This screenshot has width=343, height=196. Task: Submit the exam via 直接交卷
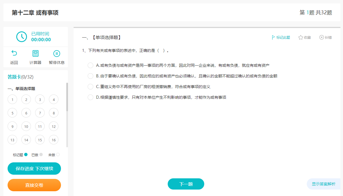tap(34, 185)
